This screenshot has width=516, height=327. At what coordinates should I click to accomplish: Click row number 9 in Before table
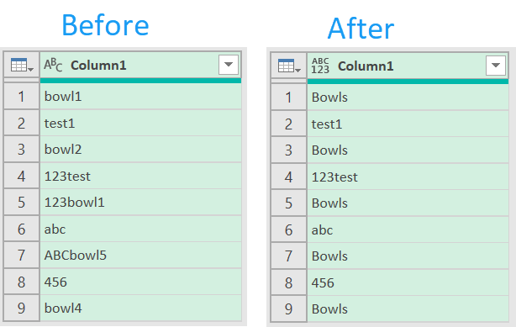(x=22, y=309)
